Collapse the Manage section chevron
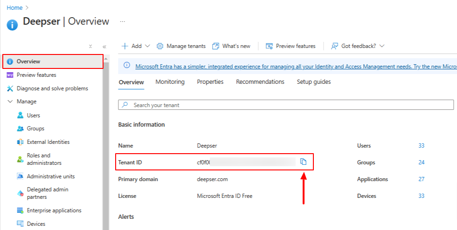Screen dimensions: 457x230 (x=10, y=101)
